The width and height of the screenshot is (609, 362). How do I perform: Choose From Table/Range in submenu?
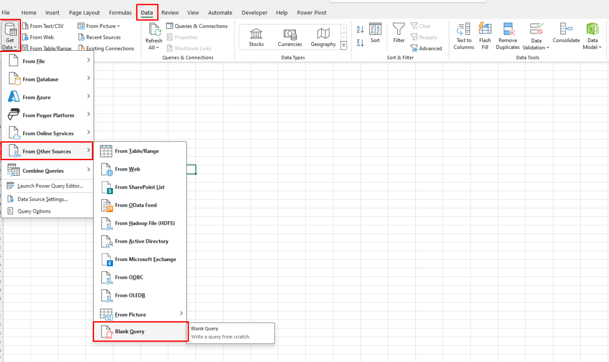[x=140, y=151]
